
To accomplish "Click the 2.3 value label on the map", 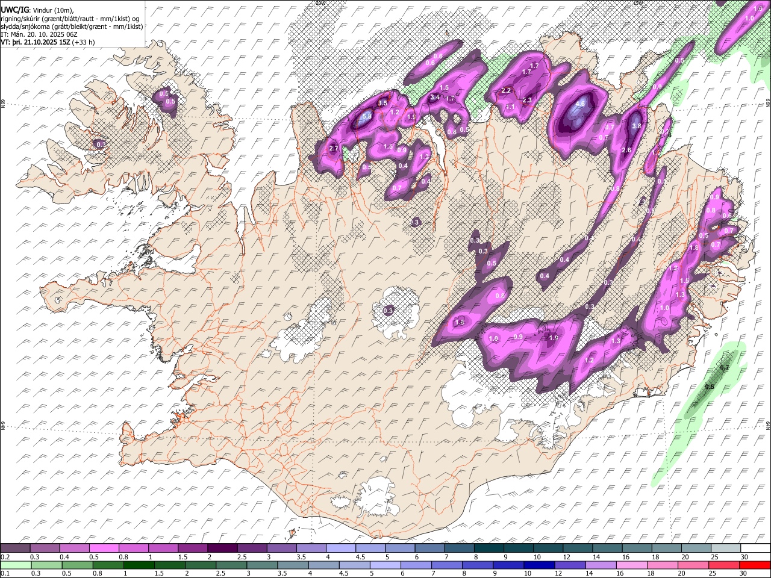I will coord(527,100).
